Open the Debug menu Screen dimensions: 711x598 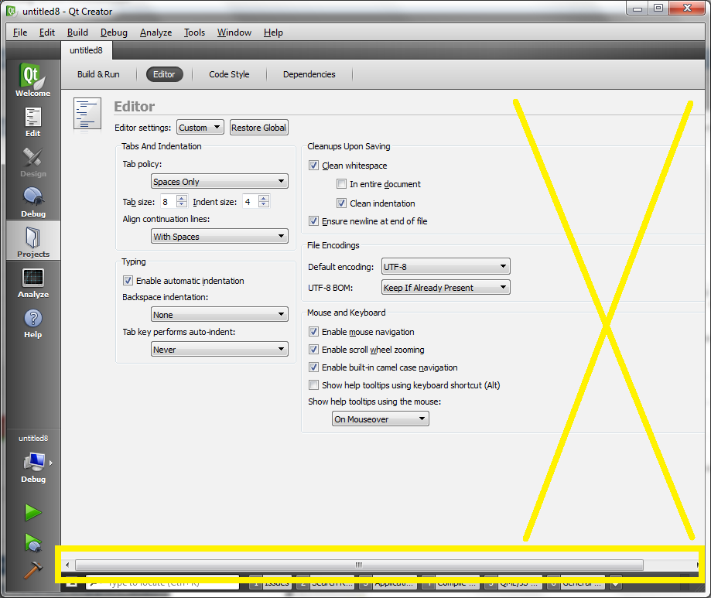(114, 32)
